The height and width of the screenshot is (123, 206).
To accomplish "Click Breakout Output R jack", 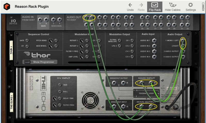I will coord(123,83).
